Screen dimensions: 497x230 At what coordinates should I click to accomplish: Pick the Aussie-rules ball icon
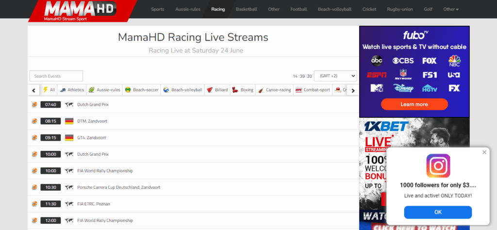92,90
